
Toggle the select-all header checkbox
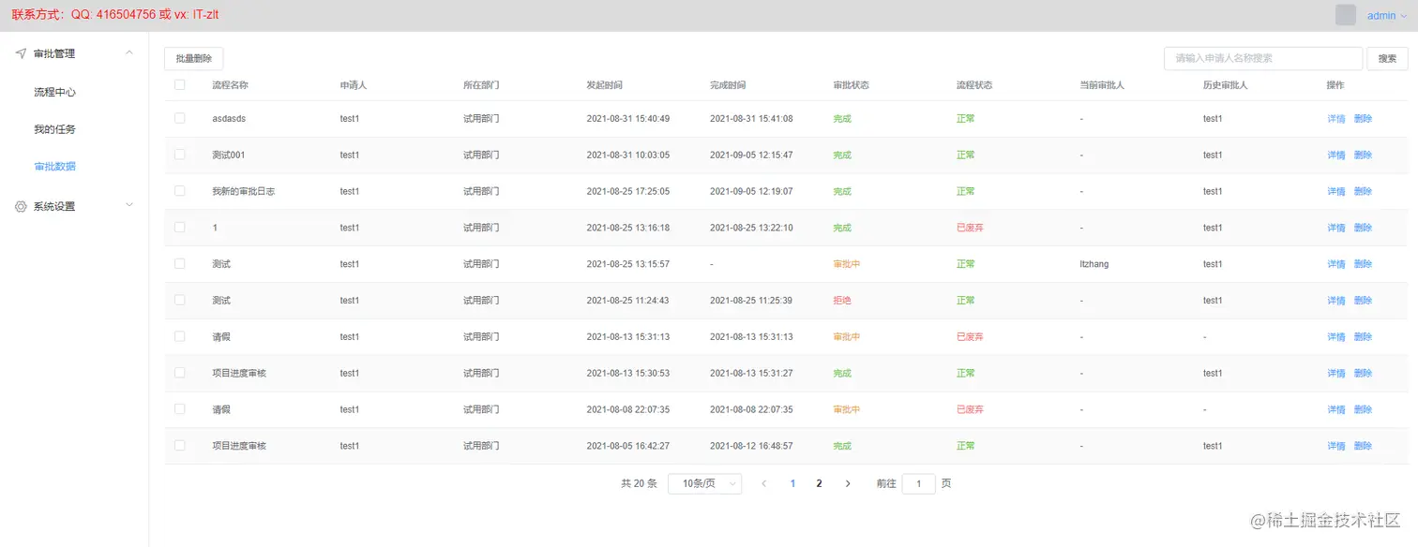tap(180, 84)
